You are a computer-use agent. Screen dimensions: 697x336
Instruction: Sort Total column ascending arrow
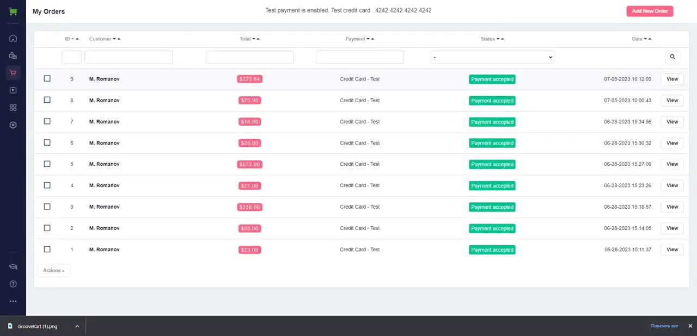[x=258, y=39]
